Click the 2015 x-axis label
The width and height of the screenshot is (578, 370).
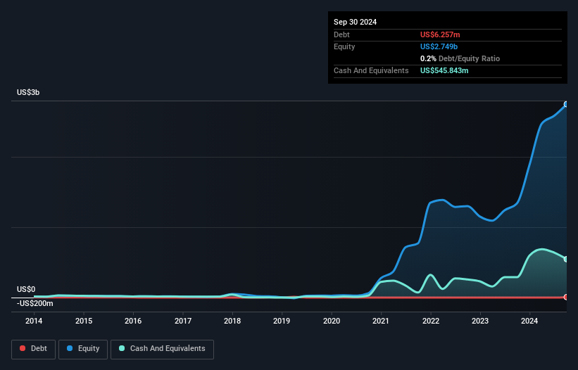84,321
